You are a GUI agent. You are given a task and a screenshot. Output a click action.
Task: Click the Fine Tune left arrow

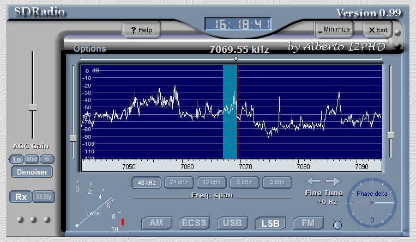tap(313, 181)
